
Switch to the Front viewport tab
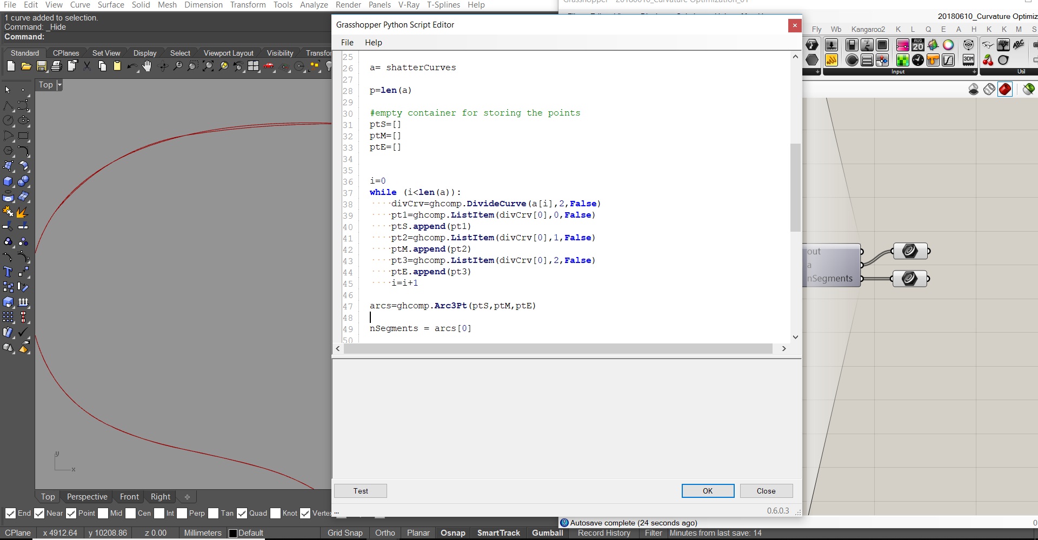pos(129,497)
